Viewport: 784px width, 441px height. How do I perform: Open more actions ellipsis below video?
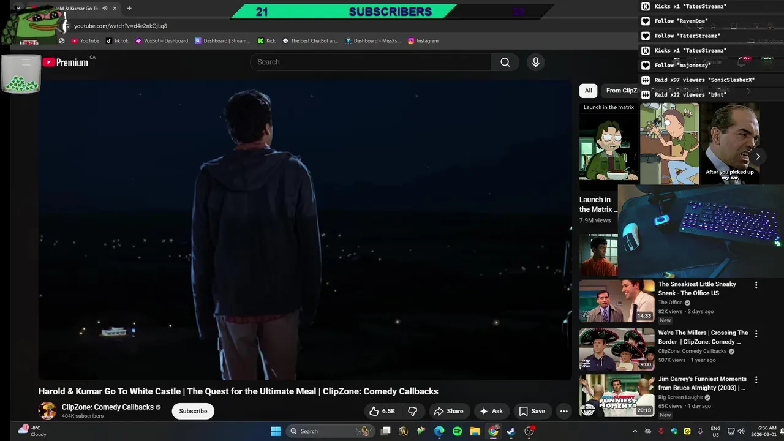[563, 411]
